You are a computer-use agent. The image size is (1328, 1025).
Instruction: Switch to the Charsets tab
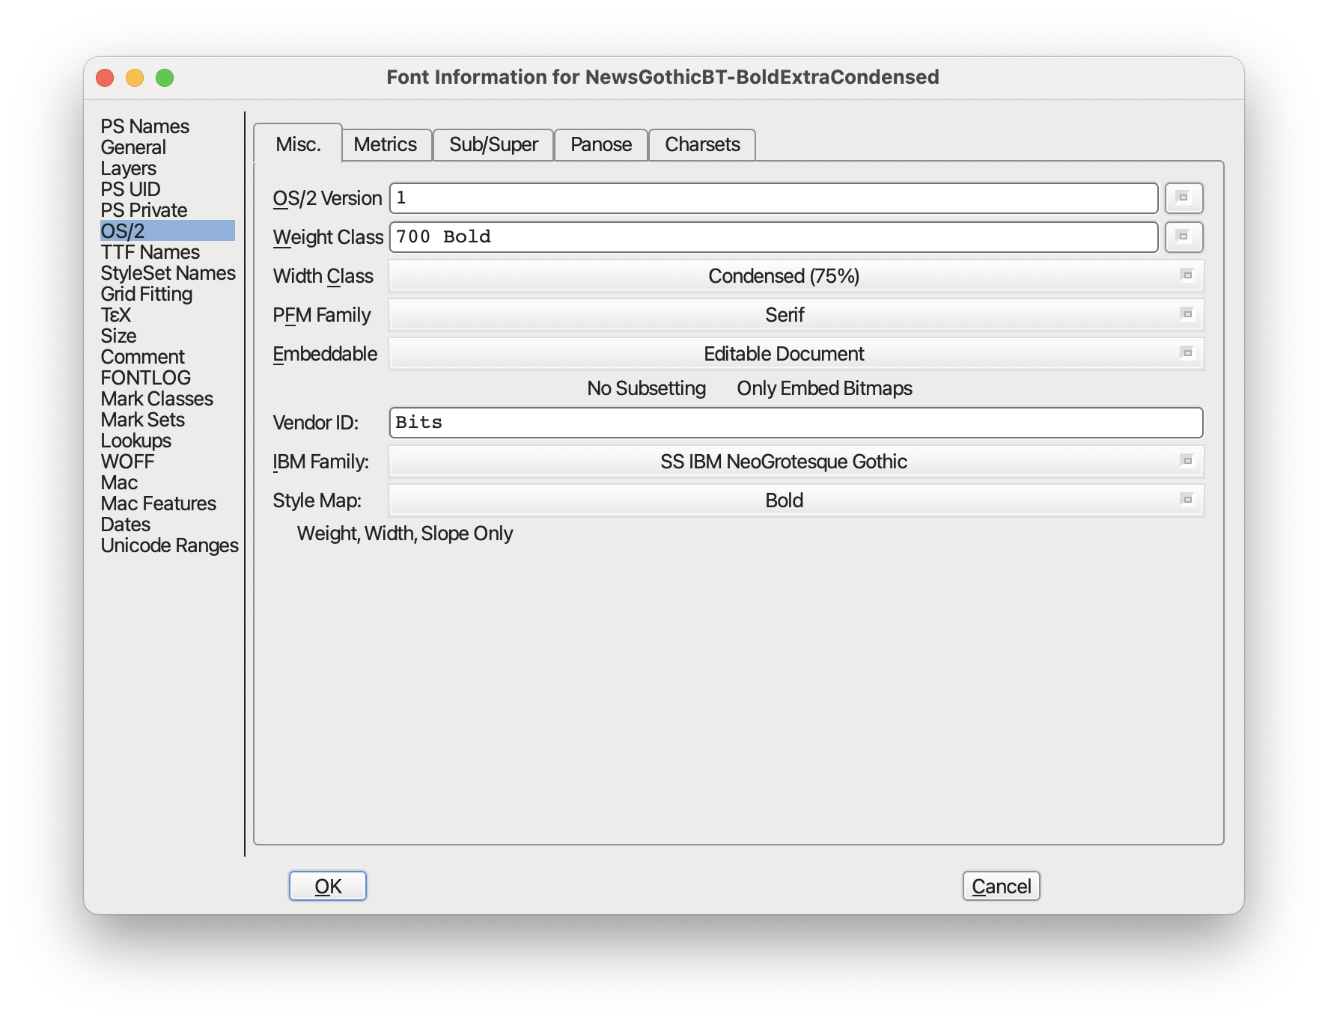coord(702,144)
